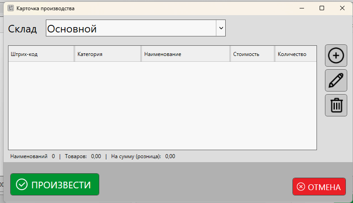Maximize the Карточка производства window
The height and width of the screenshot is (203, 353).
click(x=322, y=8)
